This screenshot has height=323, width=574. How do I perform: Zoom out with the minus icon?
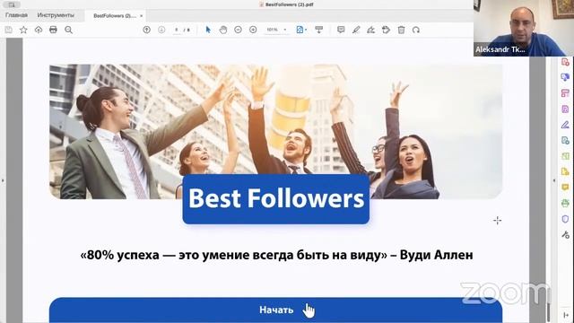(x=238, y=30)
